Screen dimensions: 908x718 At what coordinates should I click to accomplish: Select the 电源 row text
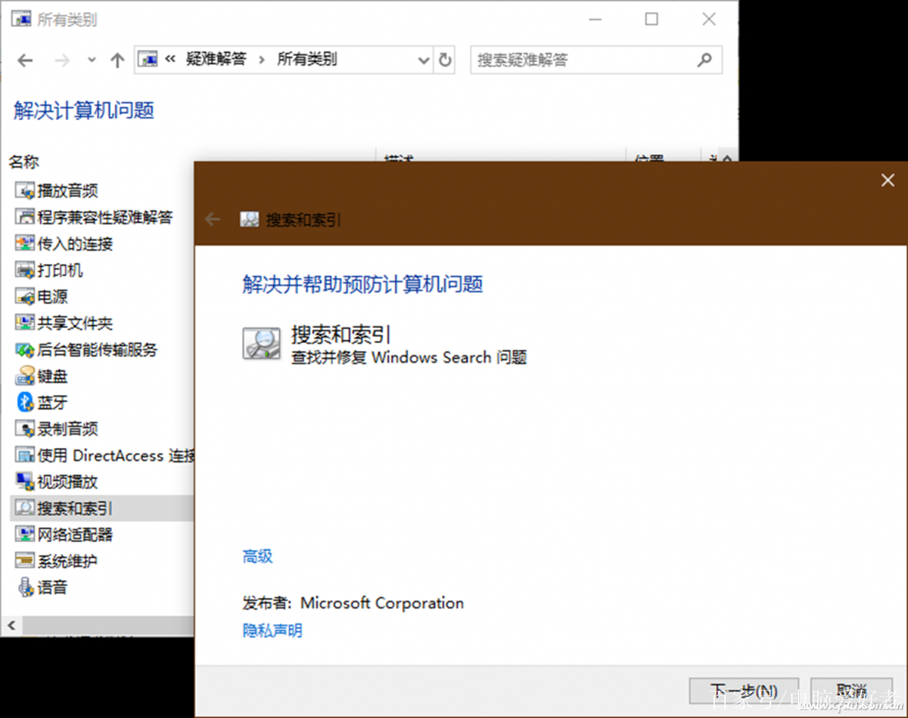click(x=53, y=296)
